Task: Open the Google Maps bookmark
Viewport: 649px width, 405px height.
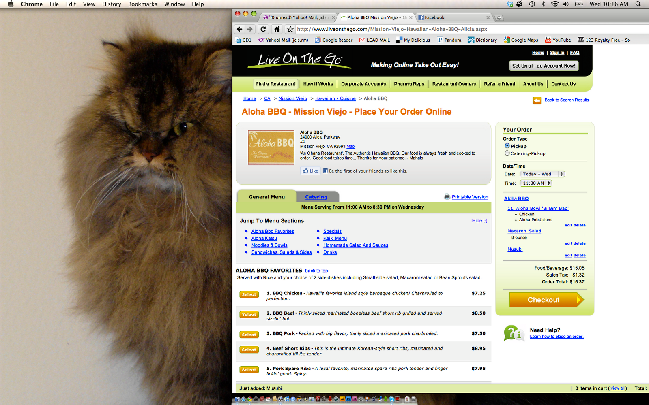Action: coord(521,40)
